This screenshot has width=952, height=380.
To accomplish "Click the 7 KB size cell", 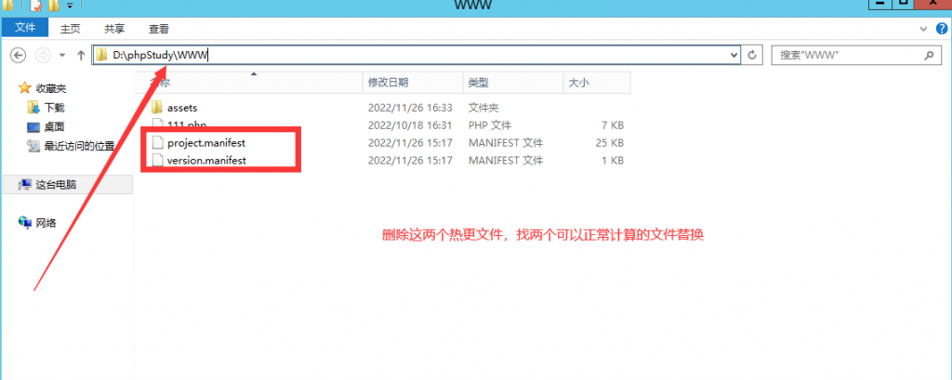I will tap(612, 125).
